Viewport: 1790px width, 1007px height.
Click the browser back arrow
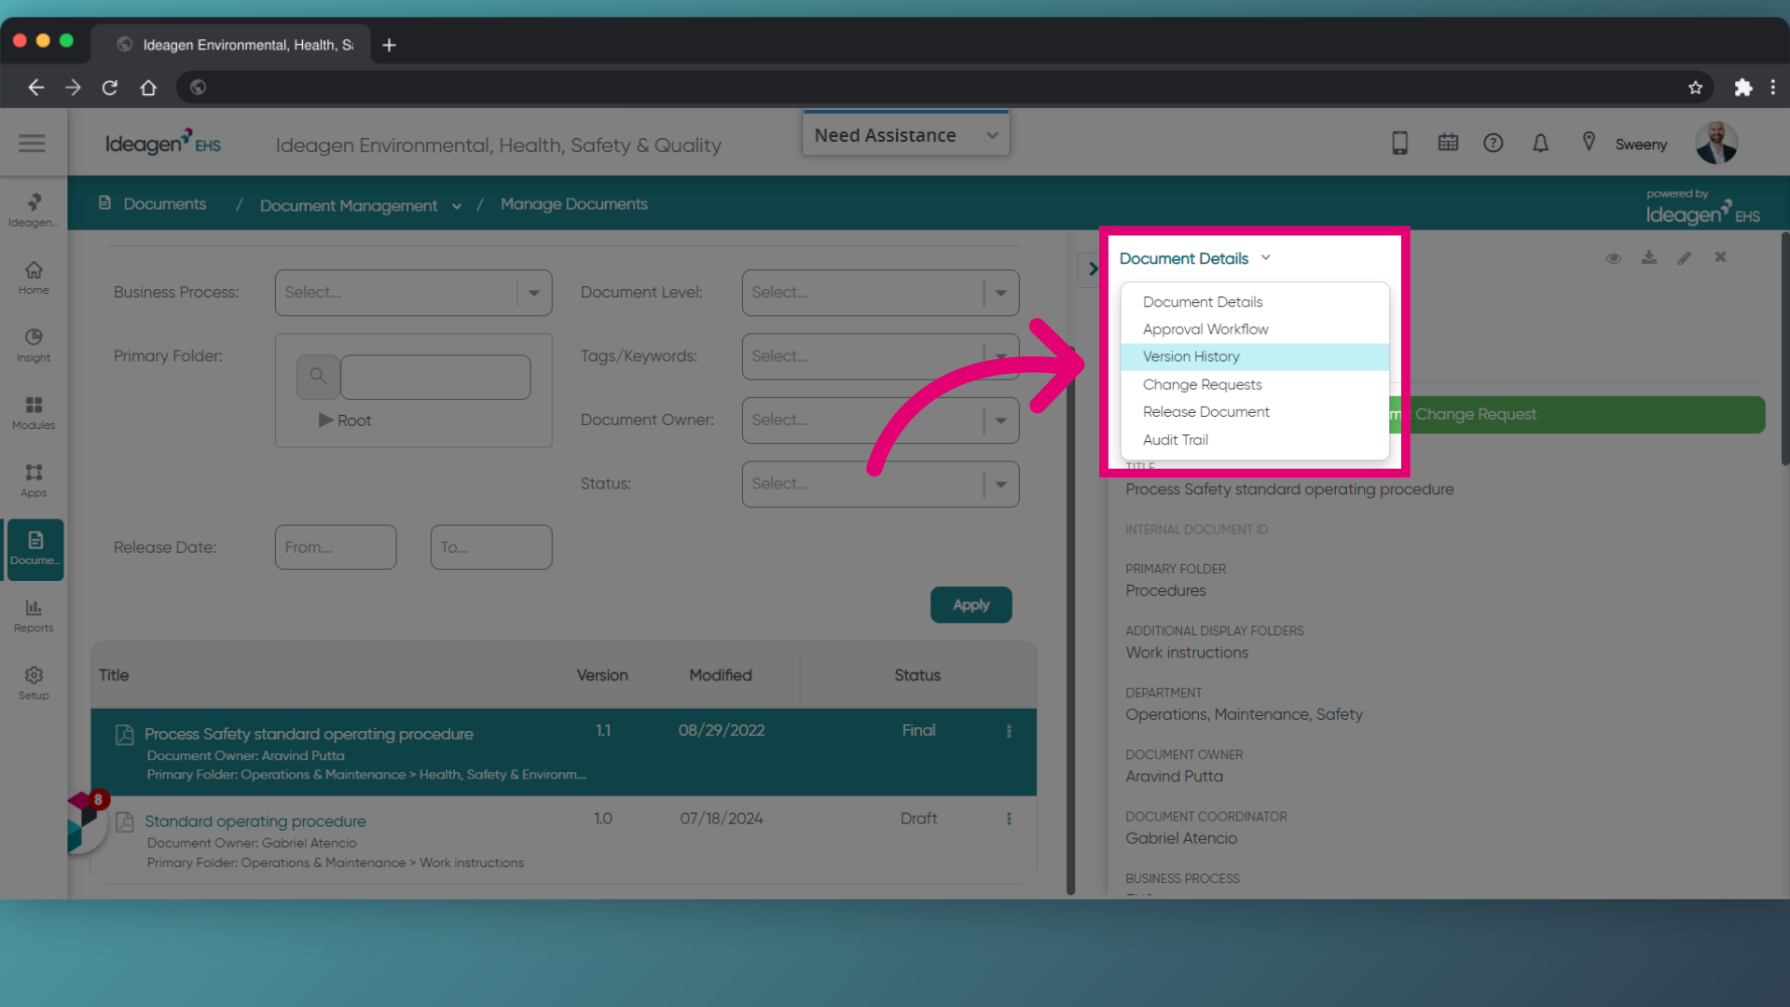click(x=35, y=87)
